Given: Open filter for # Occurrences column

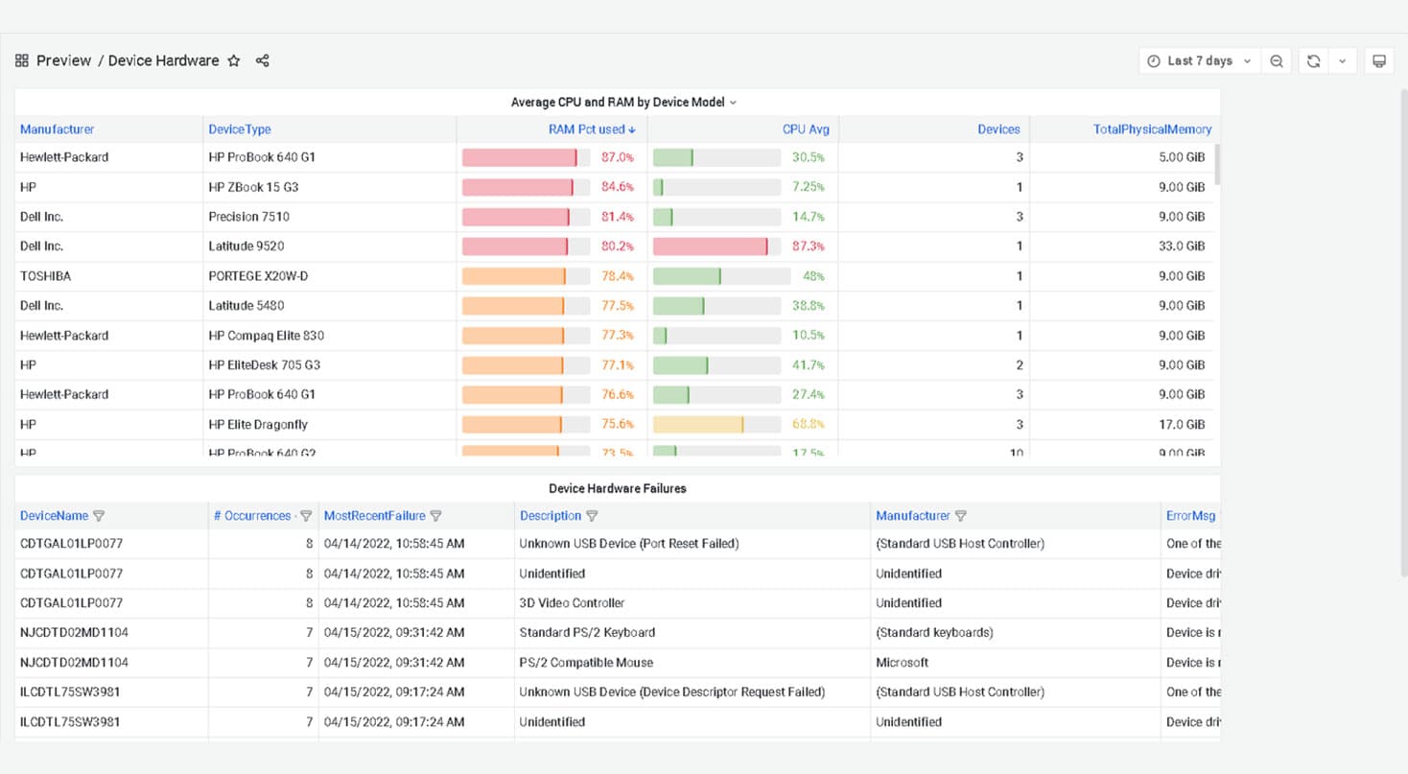Looking at the screenshot, I should pos(306,516).
